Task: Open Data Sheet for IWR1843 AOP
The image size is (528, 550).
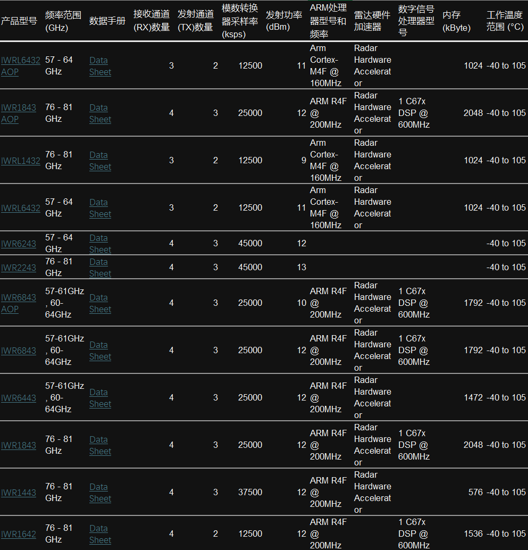Action: point(100,113)
